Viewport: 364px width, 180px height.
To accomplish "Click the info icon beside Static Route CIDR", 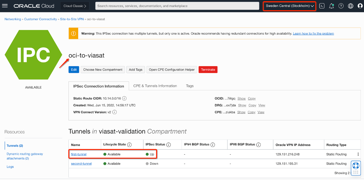I will [x=124, y=98].
